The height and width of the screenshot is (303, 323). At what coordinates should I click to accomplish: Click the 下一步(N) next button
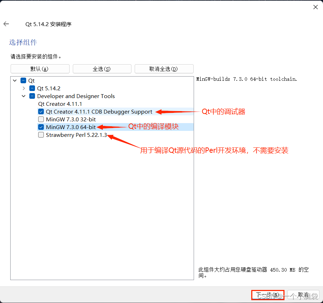(x=268, y=295)
